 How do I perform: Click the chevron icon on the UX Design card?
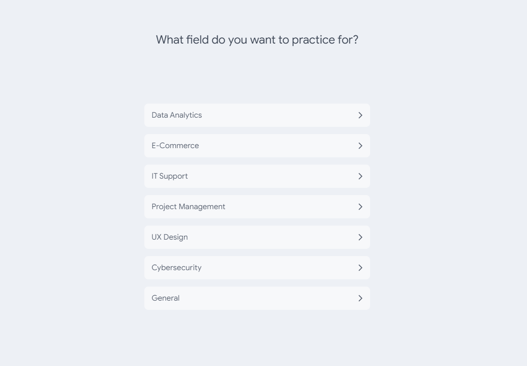(360, 237)
